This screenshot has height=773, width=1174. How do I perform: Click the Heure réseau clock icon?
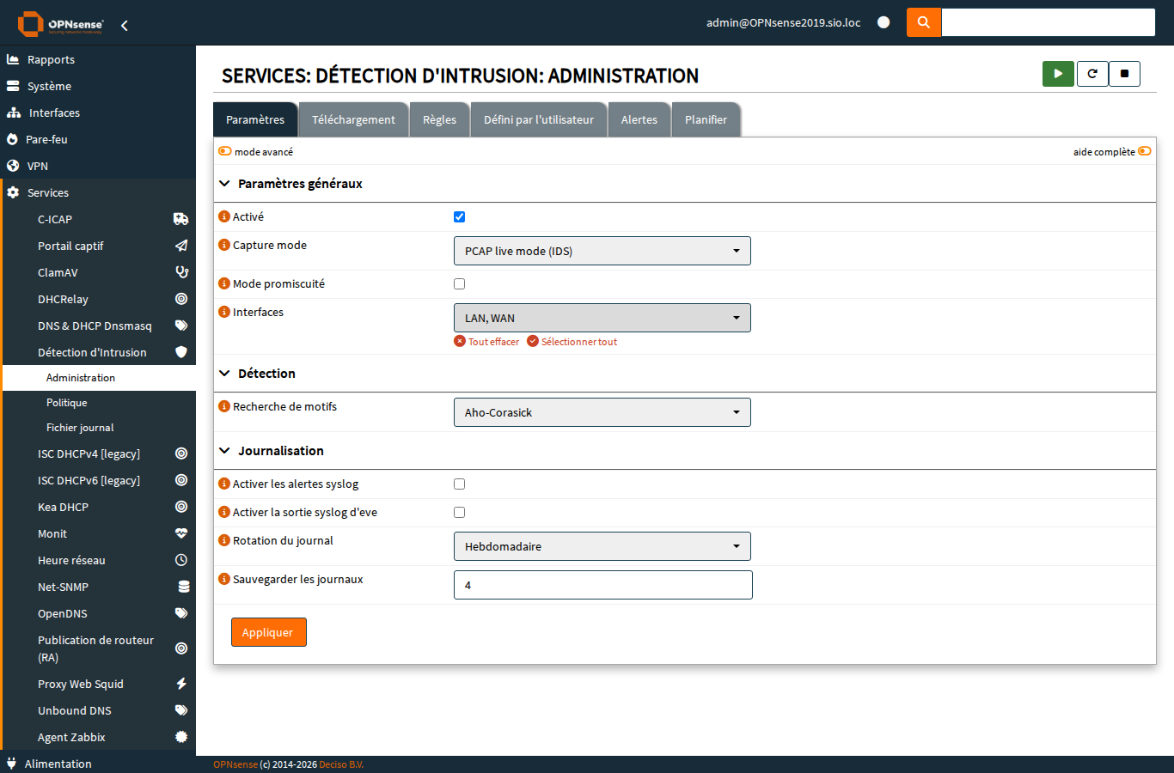(x=181, y=560)
